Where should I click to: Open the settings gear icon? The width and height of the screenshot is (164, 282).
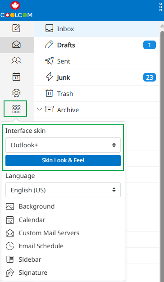click(x=16, y=93)
